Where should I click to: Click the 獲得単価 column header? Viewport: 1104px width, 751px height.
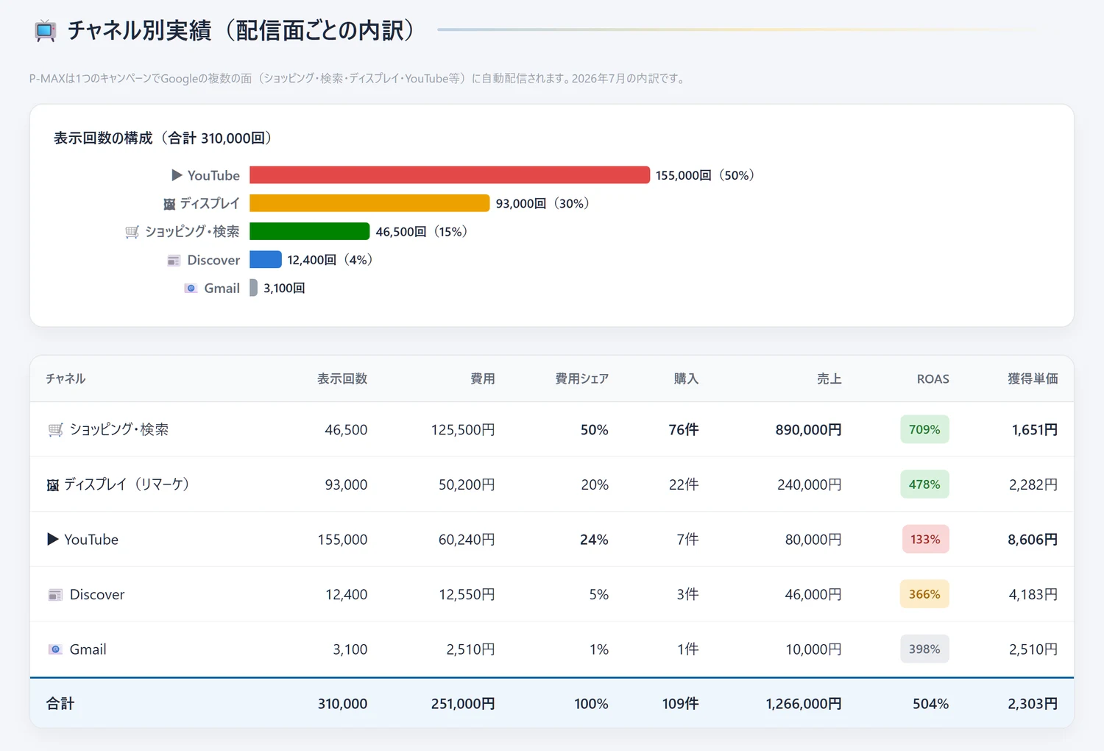pyautogui.click(x=1033, y=378)
